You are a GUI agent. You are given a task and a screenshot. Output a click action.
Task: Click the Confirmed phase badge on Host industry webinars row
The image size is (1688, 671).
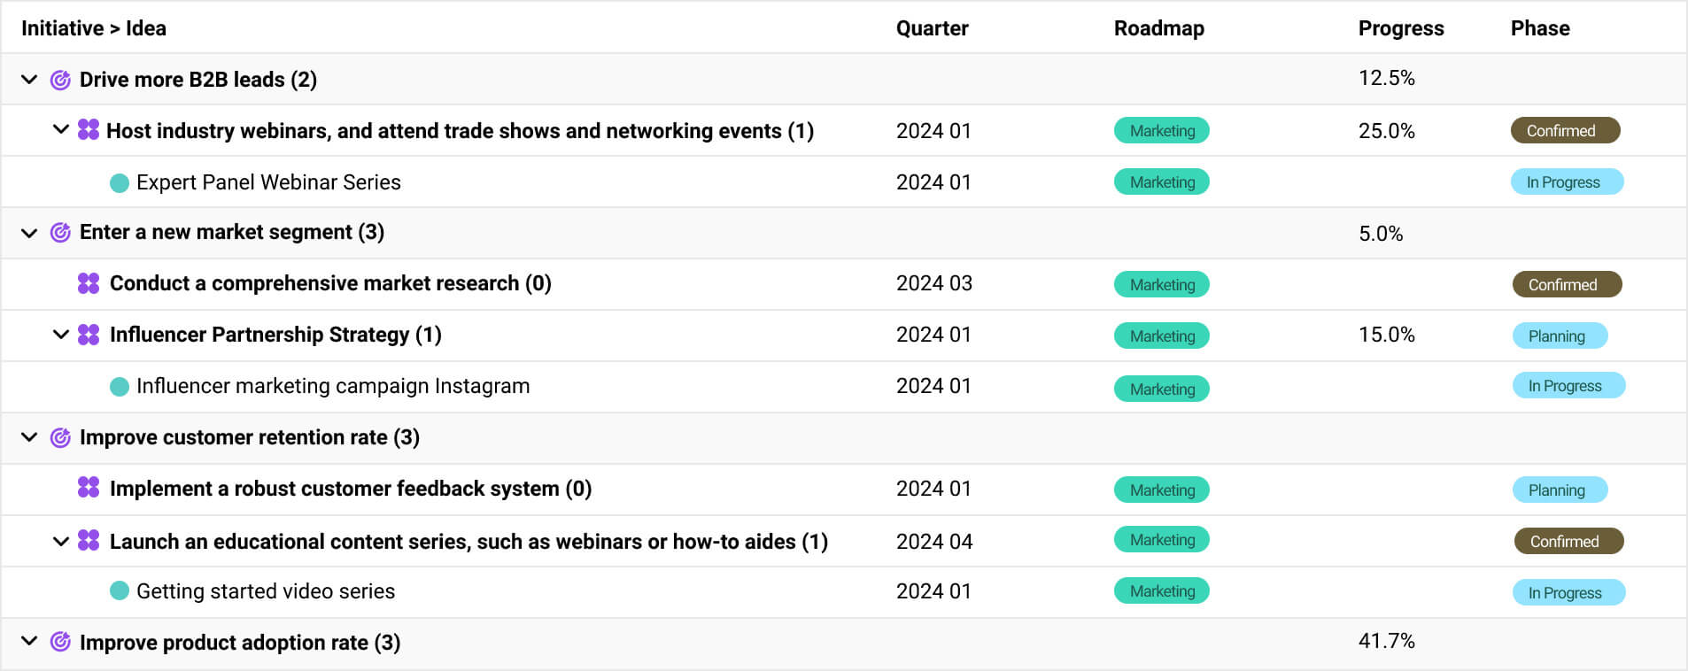coord(1566,130)
